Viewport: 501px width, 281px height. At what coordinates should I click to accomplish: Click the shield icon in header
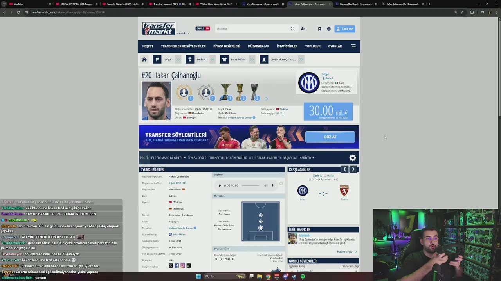pyautogui.click(x=329, y=29)
